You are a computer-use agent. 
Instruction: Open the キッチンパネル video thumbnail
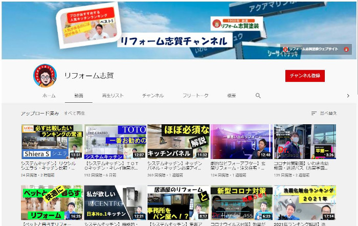click(x=178, y=141)
